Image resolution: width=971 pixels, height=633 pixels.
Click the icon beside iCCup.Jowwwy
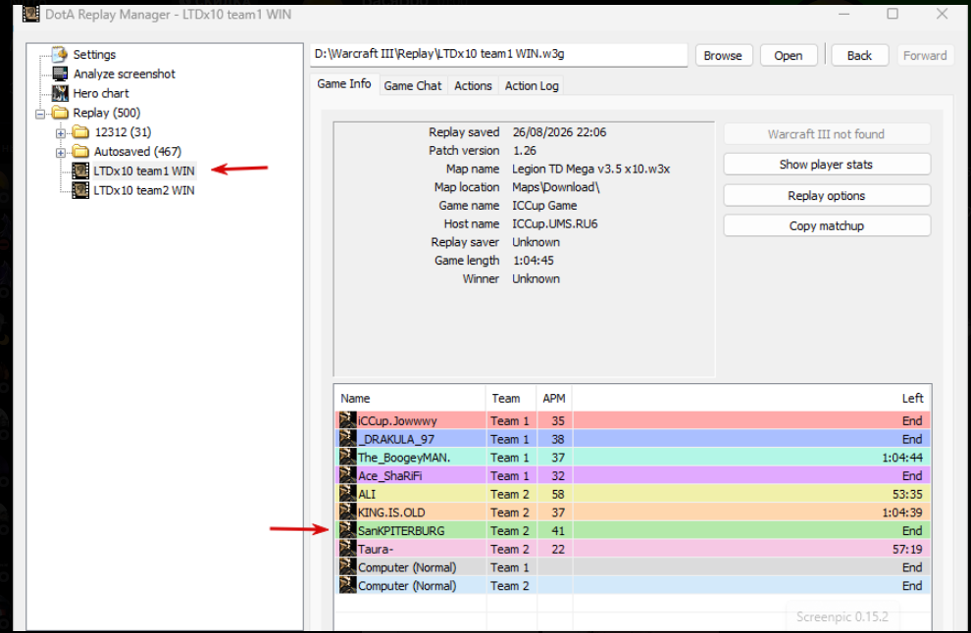coord(348,420)
